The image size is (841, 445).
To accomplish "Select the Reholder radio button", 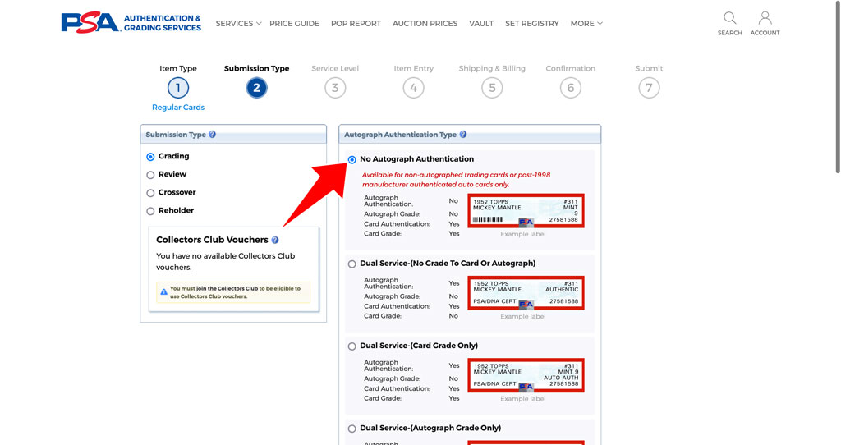I will [151, 211].
